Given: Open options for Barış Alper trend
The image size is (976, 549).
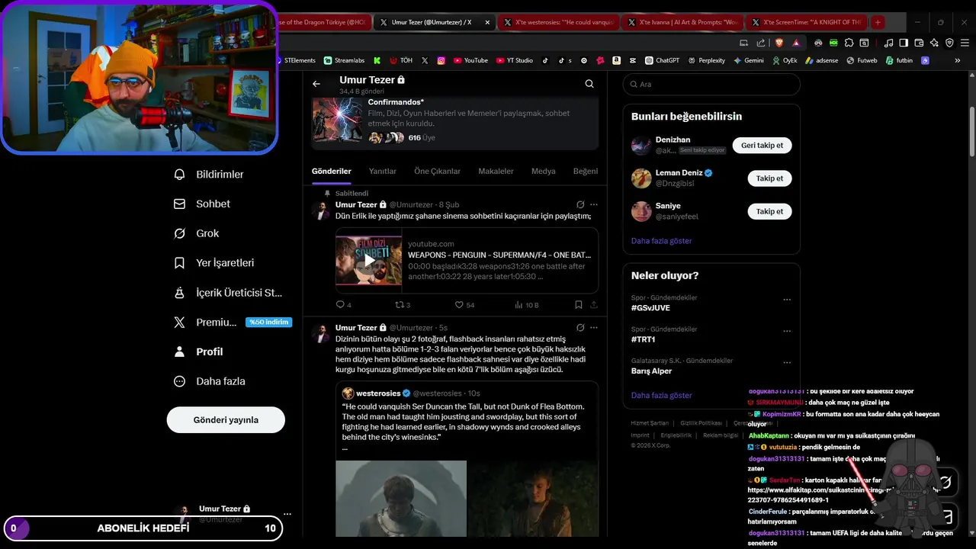Looking at the screenshot, I should pyautogui.click(x=787, y=363).
